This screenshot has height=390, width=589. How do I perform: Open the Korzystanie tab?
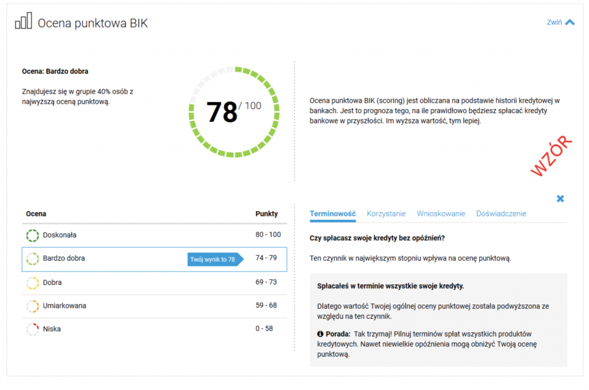386,214
